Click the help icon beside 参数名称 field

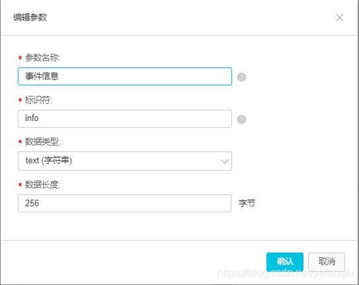tap(241, 77)
